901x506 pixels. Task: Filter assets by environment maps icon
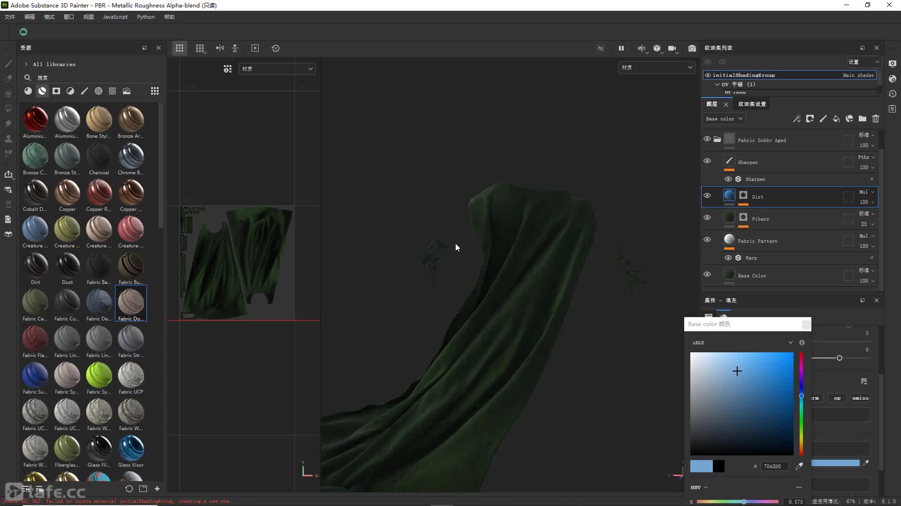pyautogui.click(x=127, y=91)
